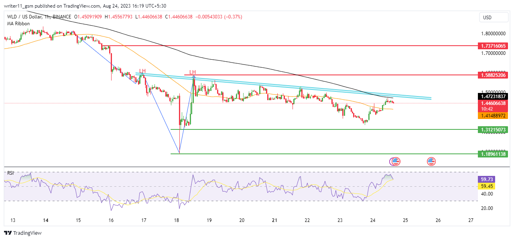Click the current price label 1.44606638
The width and height of the screenshot is (514, 240).
pos(494,103)
